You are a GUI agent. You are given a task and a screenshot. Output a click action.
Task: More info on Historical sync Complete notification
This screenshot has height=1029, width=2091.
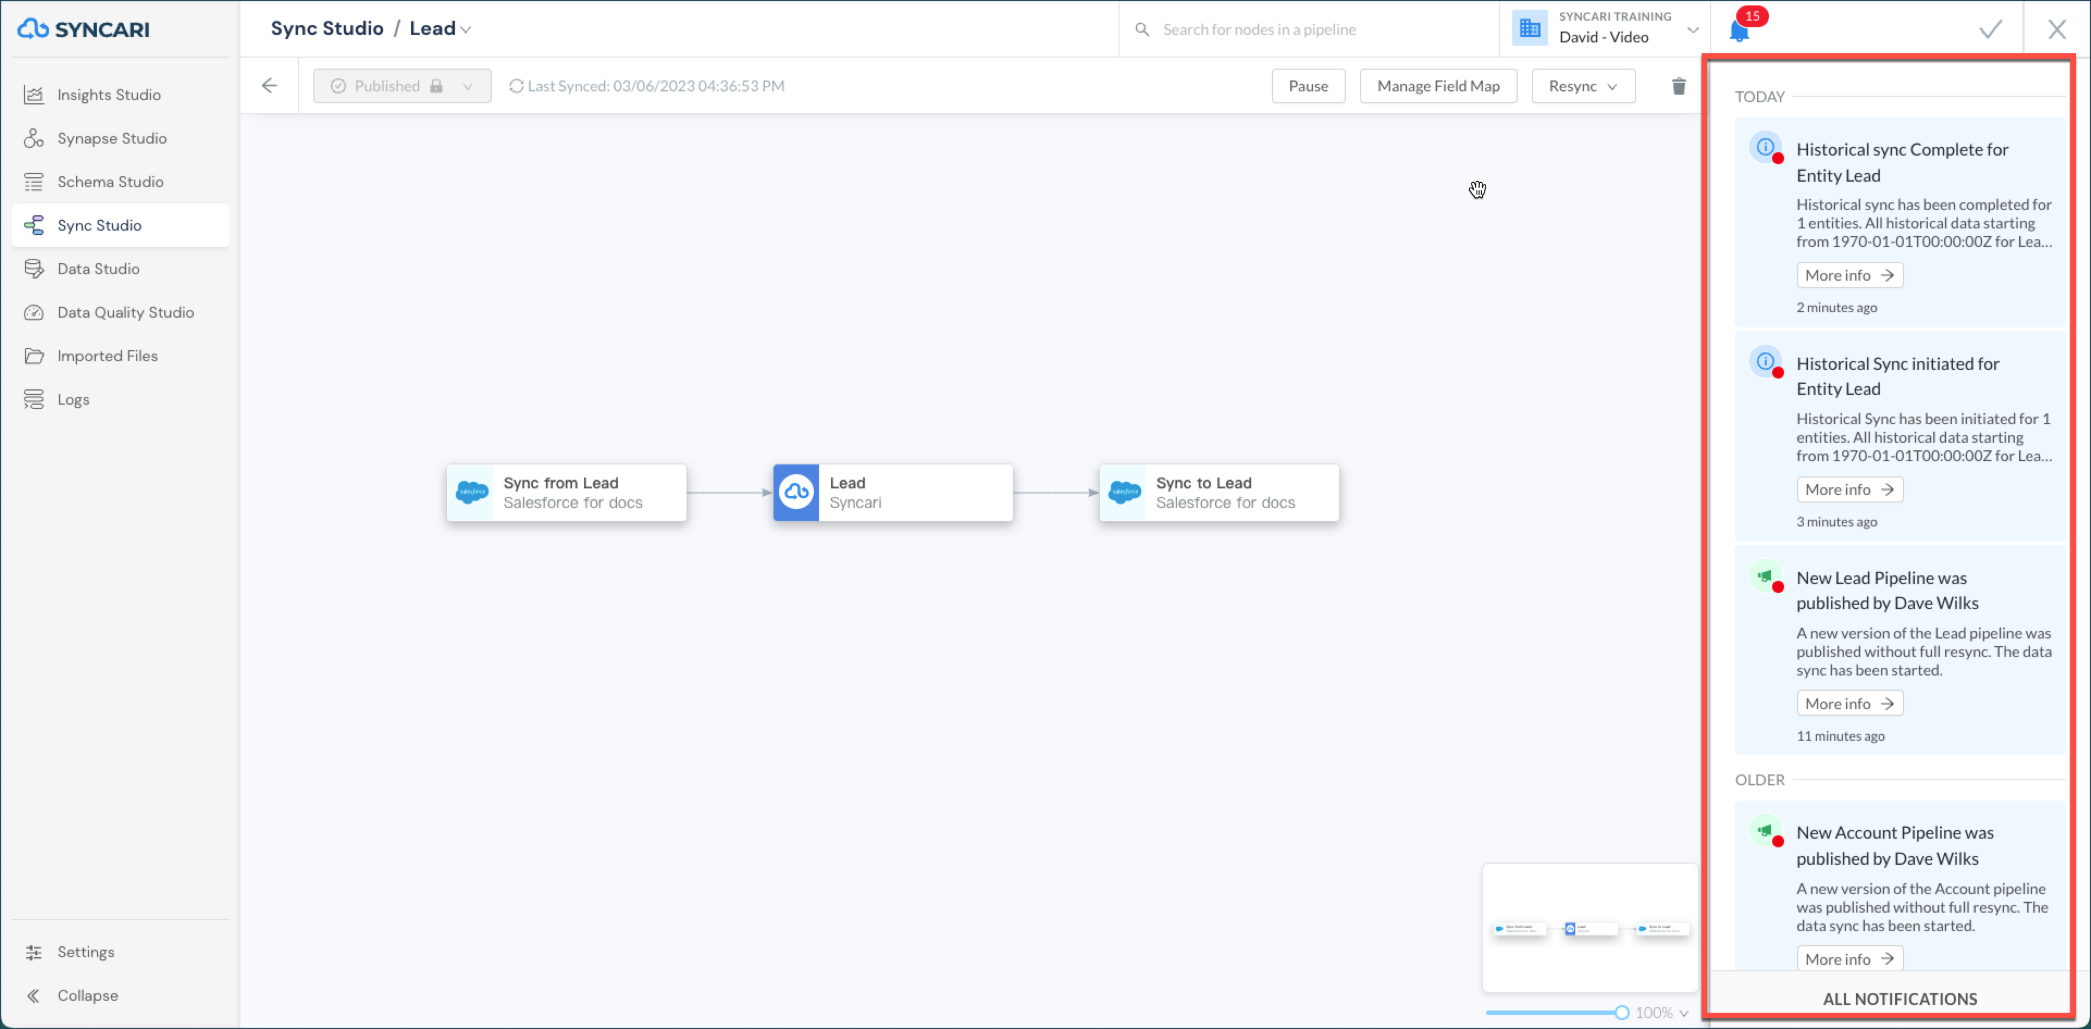coord(1849,275)
